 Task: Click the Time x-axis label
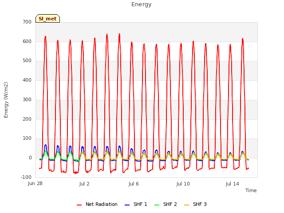(x=251, y=190)
